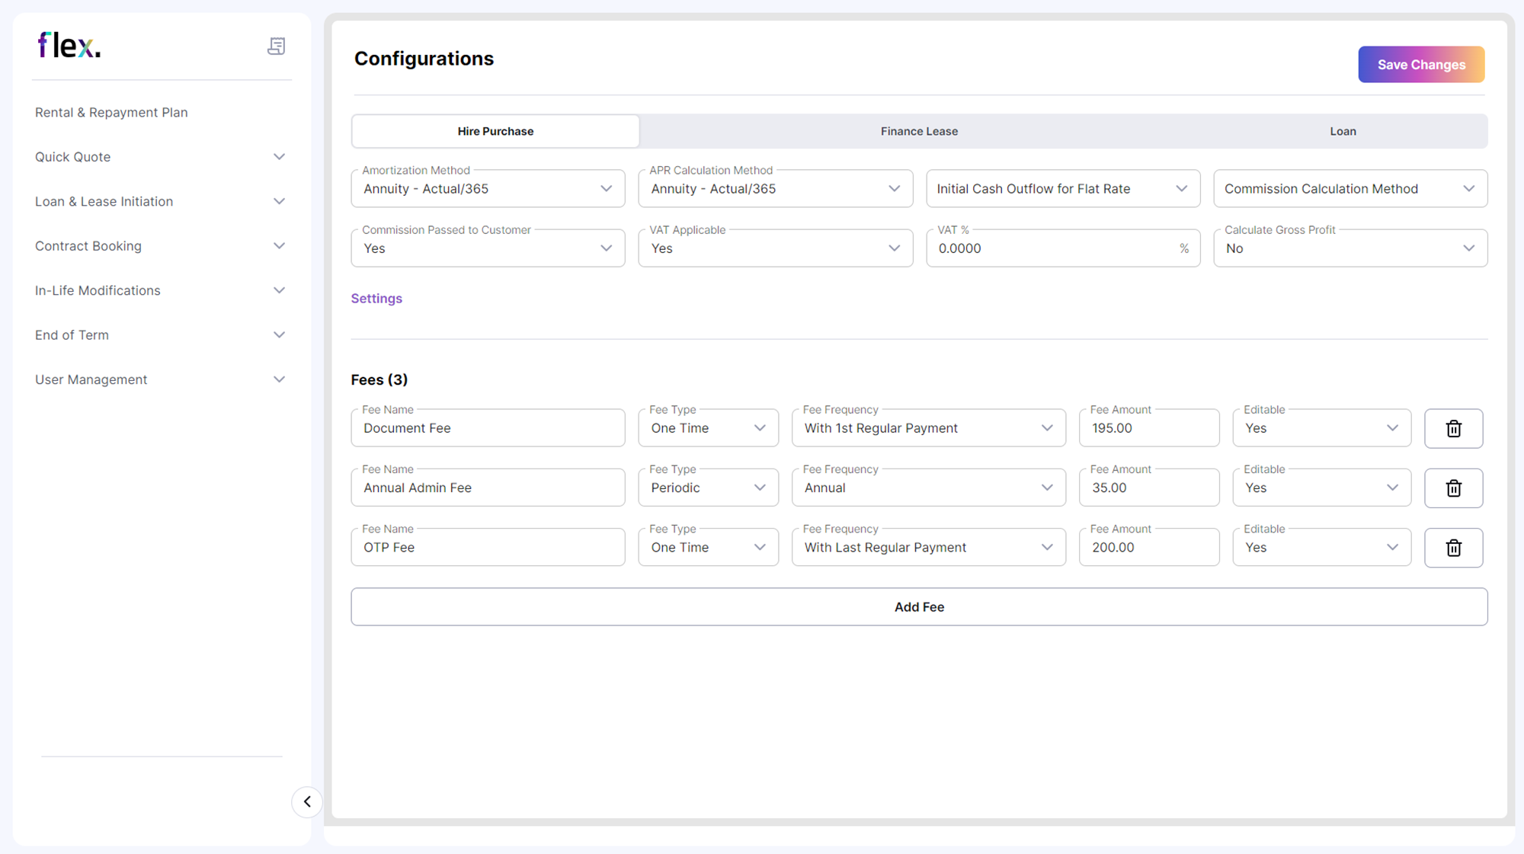Click the Save Changes button
1524x854 pixels.
click(x=1420, y=64)
